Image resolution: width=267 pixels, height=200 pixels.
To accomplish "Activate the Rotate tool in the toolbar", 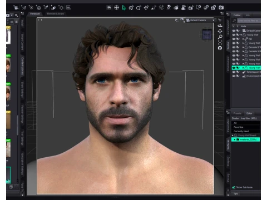I will (x=139, y=8).
